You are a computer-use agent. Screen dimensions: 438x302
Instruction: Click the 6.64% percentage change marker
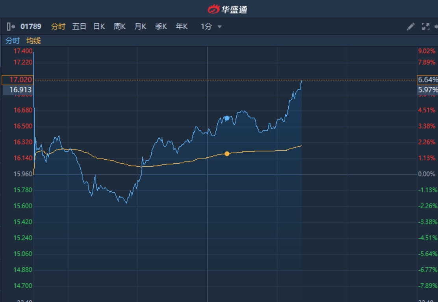pos(427,80)
